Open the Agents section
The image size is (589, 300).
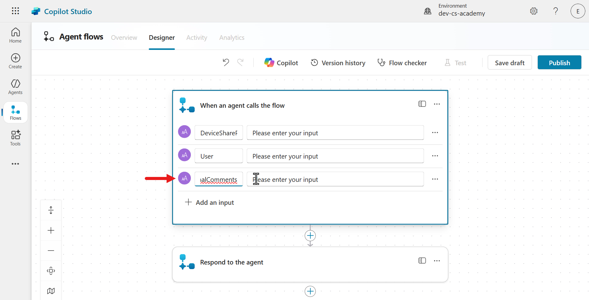click(15, 87)
